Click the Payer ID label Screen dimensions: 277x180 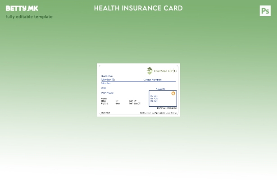[160, 89]
